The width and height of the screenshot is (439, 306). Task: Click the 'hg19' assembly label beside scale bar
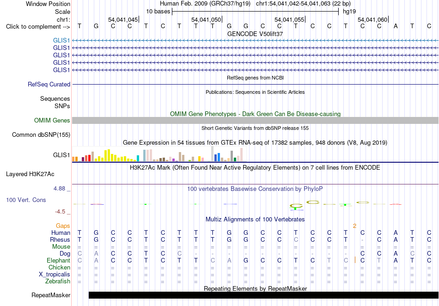coord(349,12)
